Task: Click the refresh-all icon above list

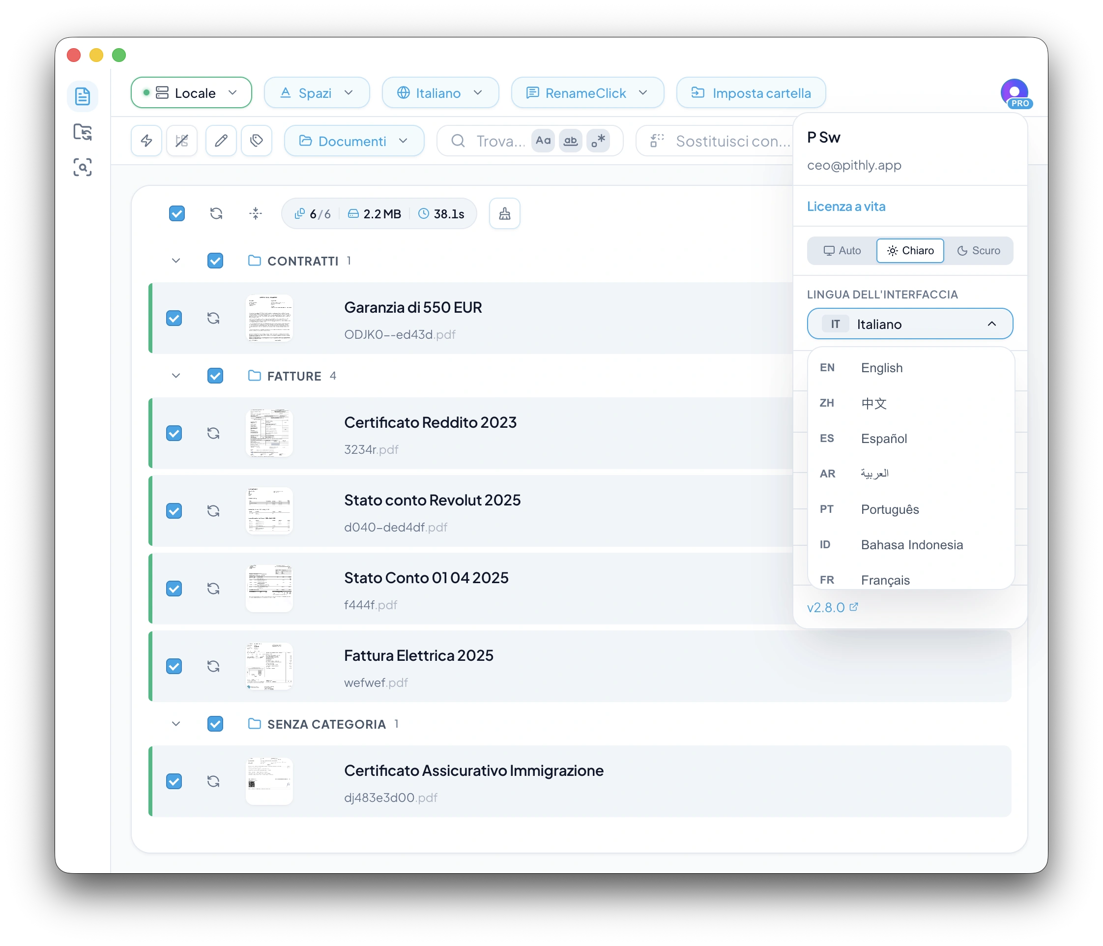Action: 216,213
